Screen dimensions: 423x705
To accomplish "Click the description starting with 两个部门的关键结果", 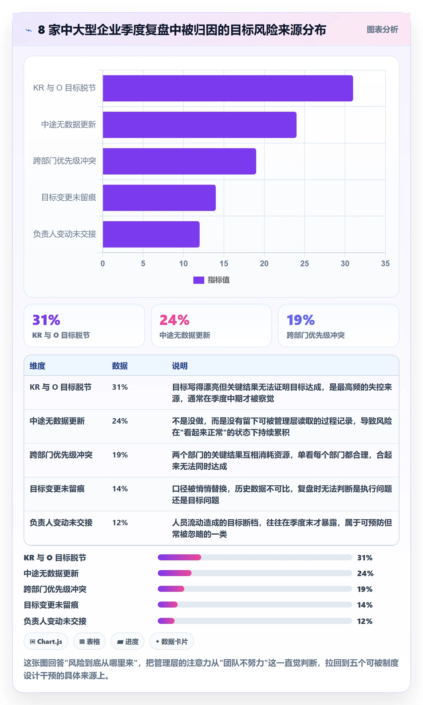I will (282, 461).
